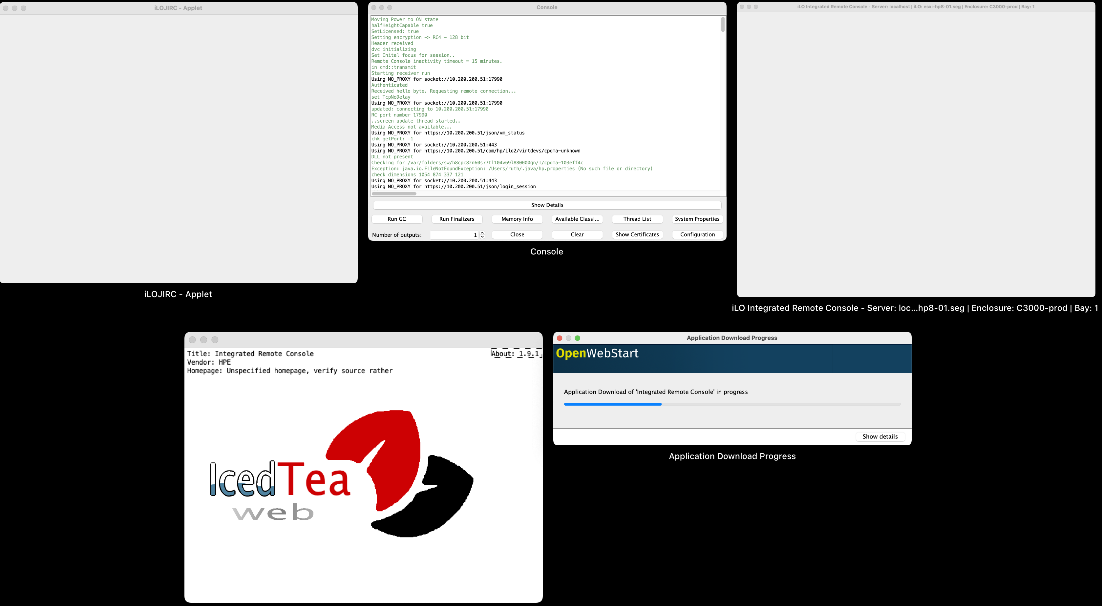Click the IcedTea web logo
1102x606 pixels.
coord(341,474)
